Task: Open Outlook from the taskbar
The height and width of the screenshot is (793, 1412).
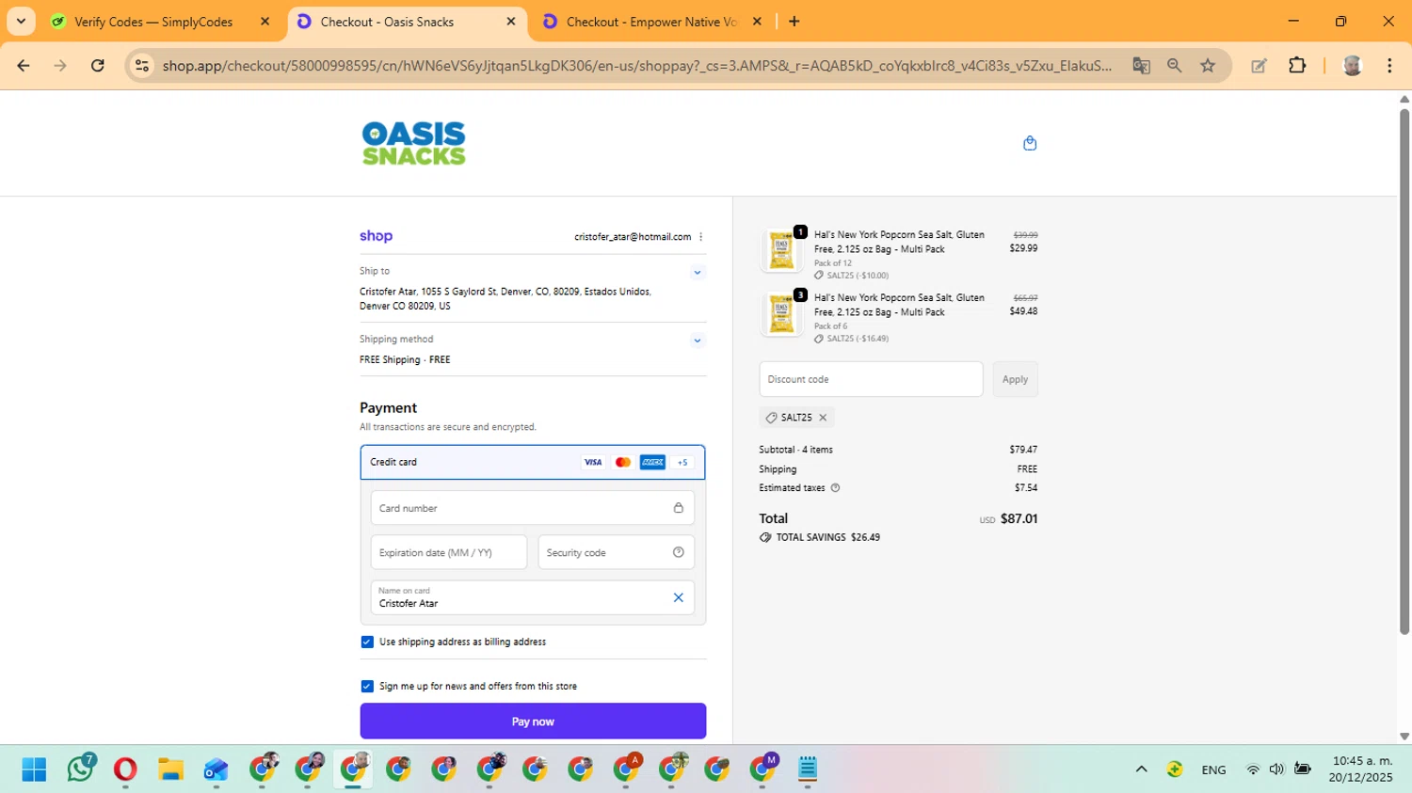Action: pos(216,769)
